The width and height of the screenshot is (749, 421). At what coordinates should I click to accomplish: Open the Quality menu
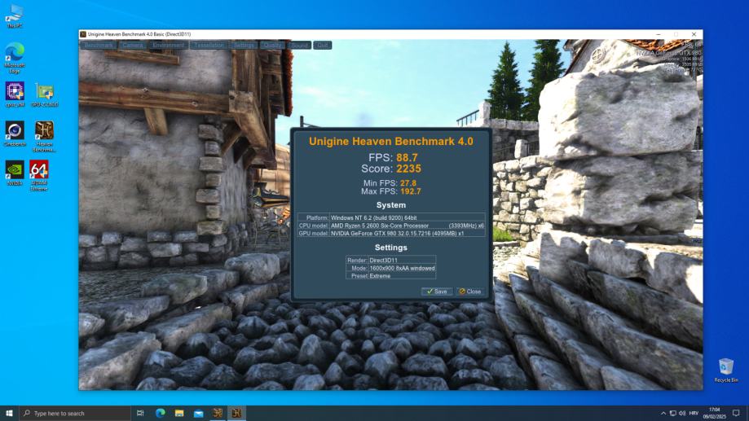(272, 46)
